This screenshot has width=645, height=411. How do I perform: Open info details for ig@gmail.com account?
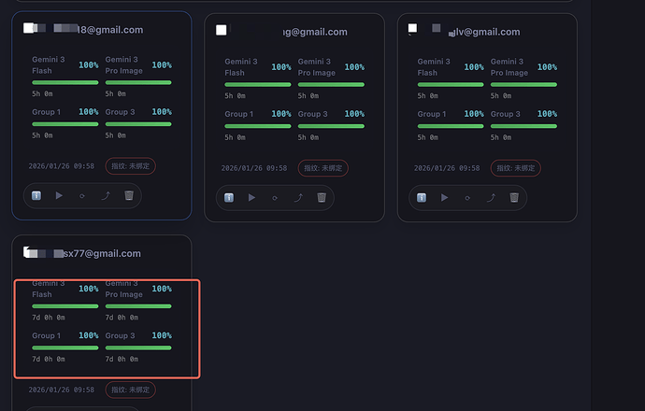coord(229,198)
